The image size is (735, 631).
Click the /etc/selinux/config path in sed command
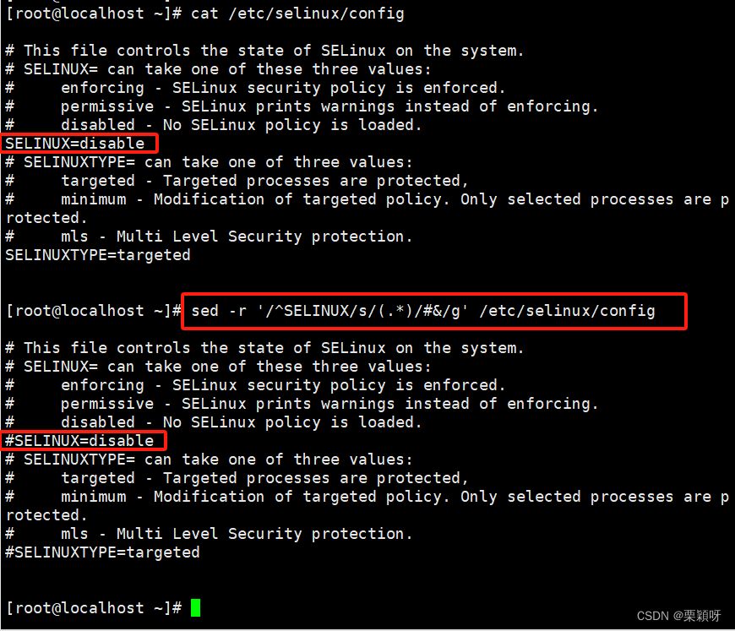point(567,311)
